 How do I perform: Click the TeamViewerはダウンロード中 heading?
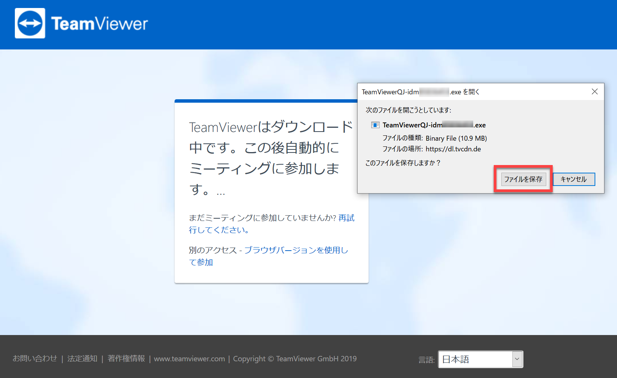pyautogui.click(x=271, y=158)
